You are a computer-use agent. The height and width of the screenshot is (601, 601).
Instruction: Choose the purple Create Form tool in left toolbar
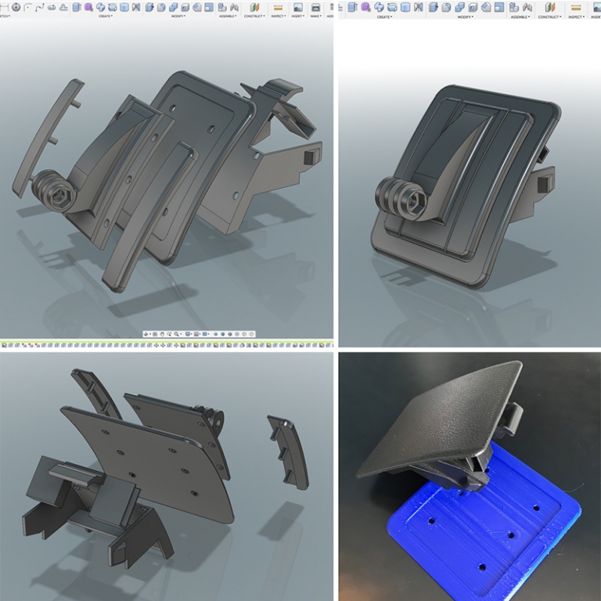[x=88, y=7]
